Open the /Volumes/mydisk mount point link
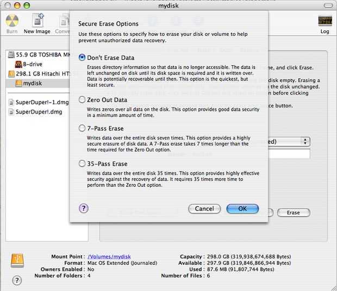Image resolution: width=337 pixels, height=291 pixels. (109, 256)
